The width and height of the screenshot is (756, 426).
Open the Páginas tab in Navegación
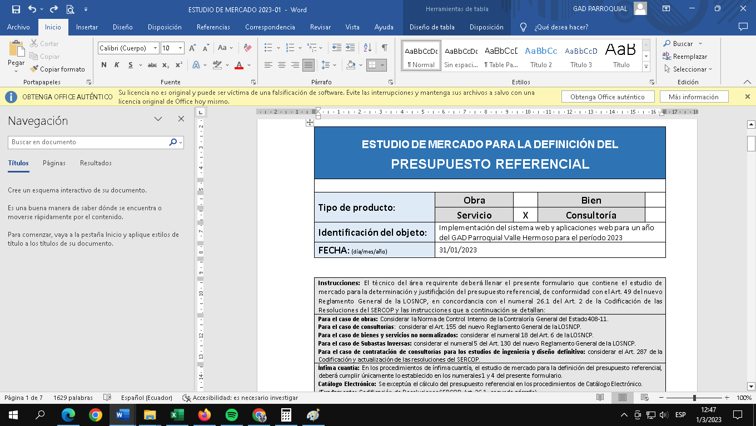(54, 163)
